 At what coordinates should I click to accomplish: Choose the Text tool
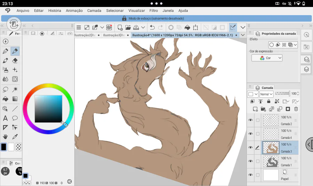(5, 118)
